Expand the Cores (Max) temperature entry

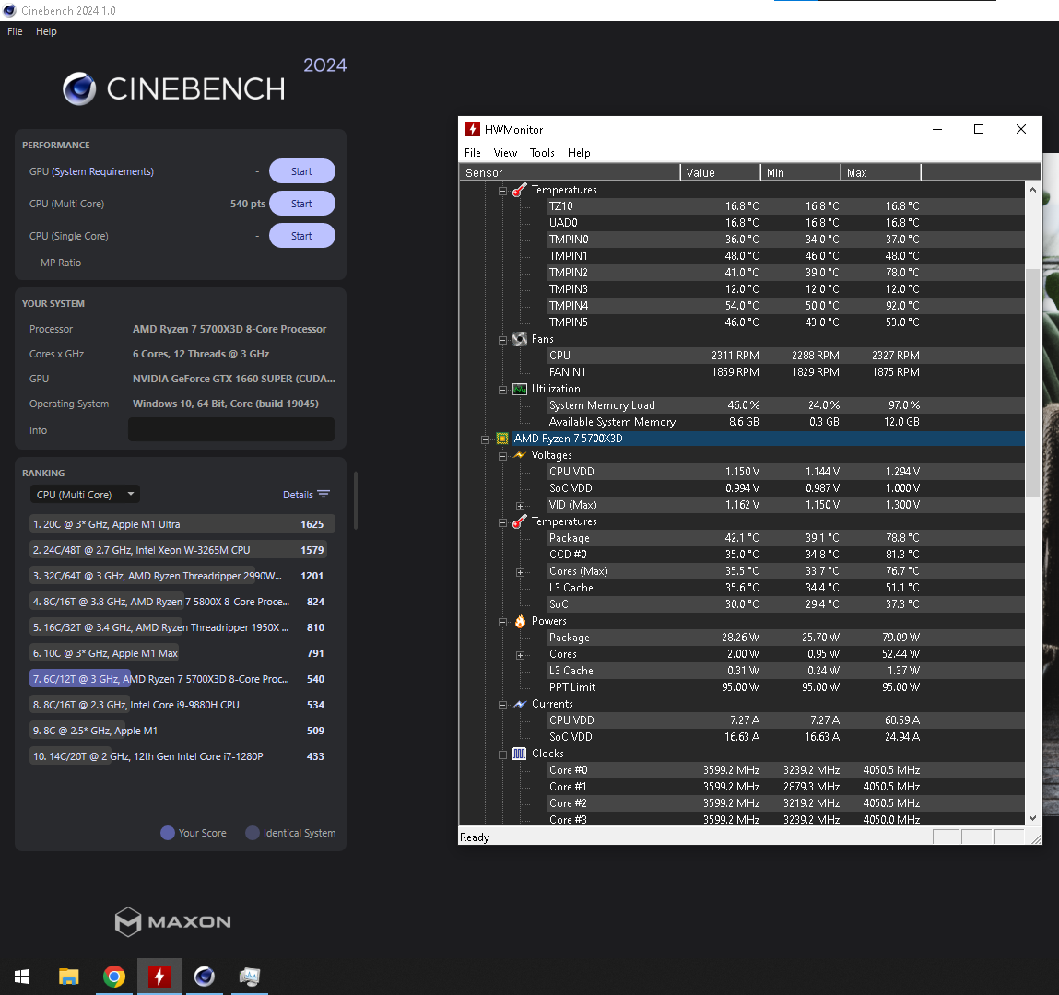click(x=520, y=572)
